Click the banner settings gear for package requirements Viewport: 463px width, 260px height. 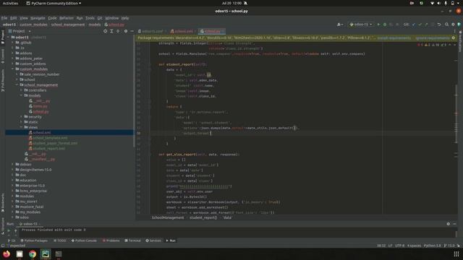[x=454, y=38]
